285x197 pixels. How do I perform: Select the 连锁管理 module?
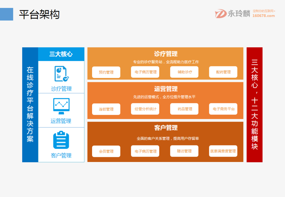pos(106,109)
